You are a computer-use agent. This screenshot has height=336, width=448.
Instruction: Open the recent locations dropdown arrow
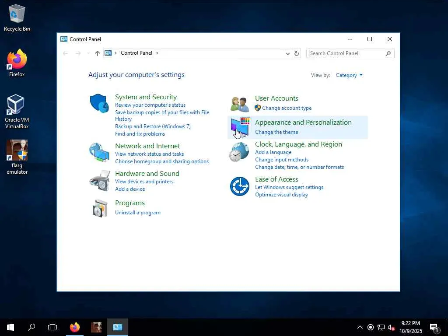(x=88, y=53)
